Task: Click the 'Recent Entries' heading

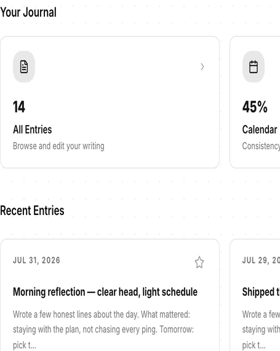Action: click(x=32, y=211)
